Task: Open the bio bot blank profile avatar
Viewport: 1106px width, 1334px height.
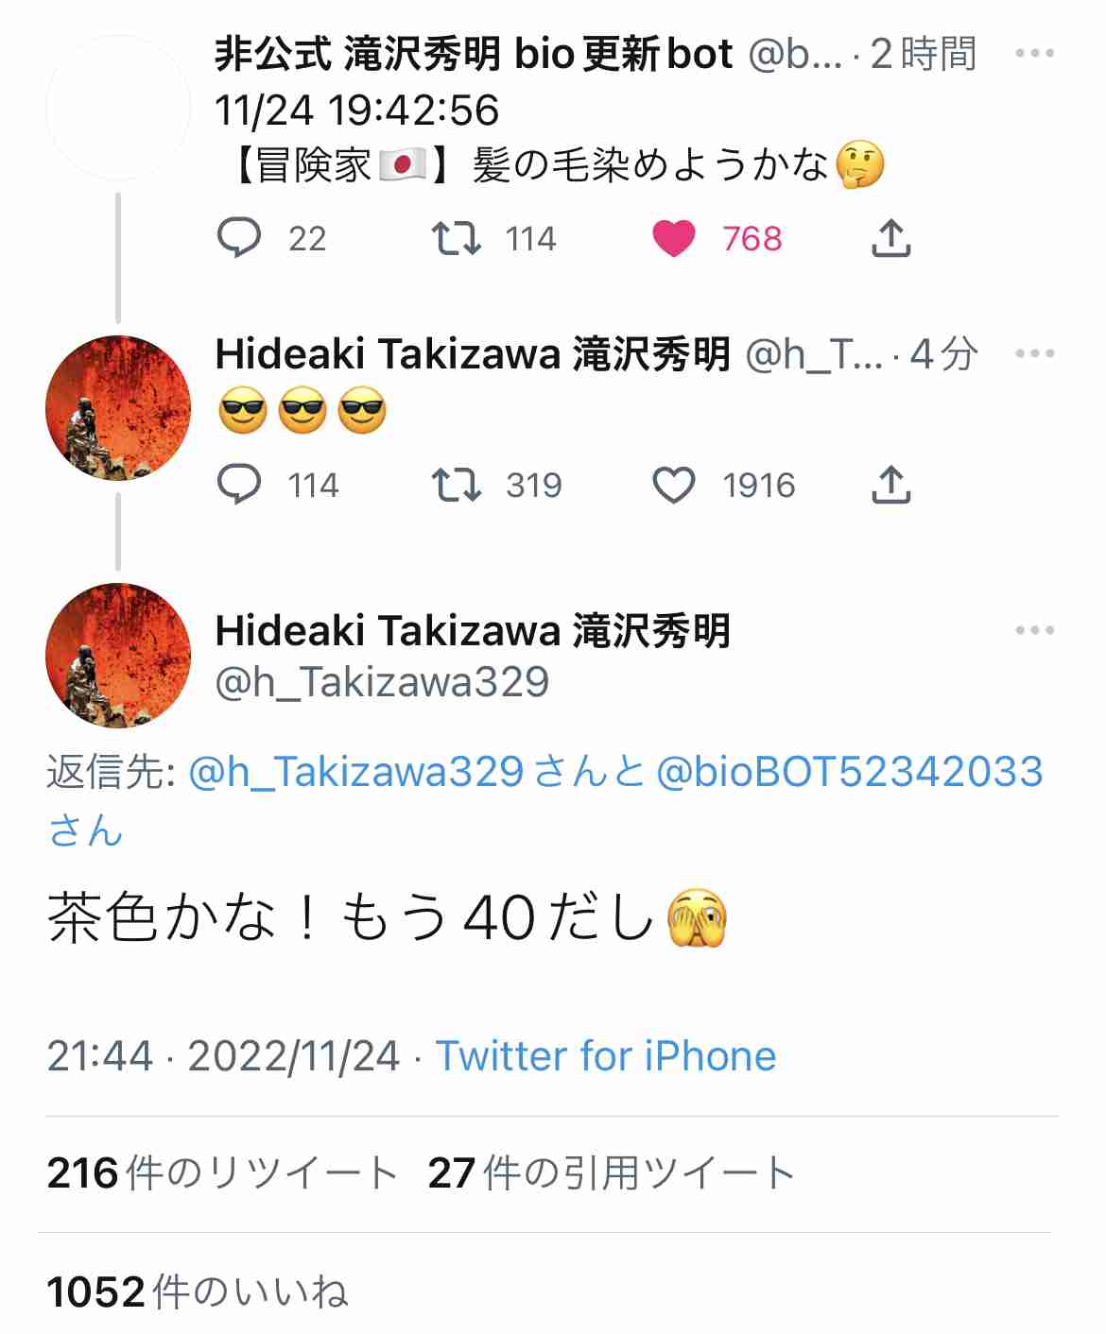Action: pos(118,108)
